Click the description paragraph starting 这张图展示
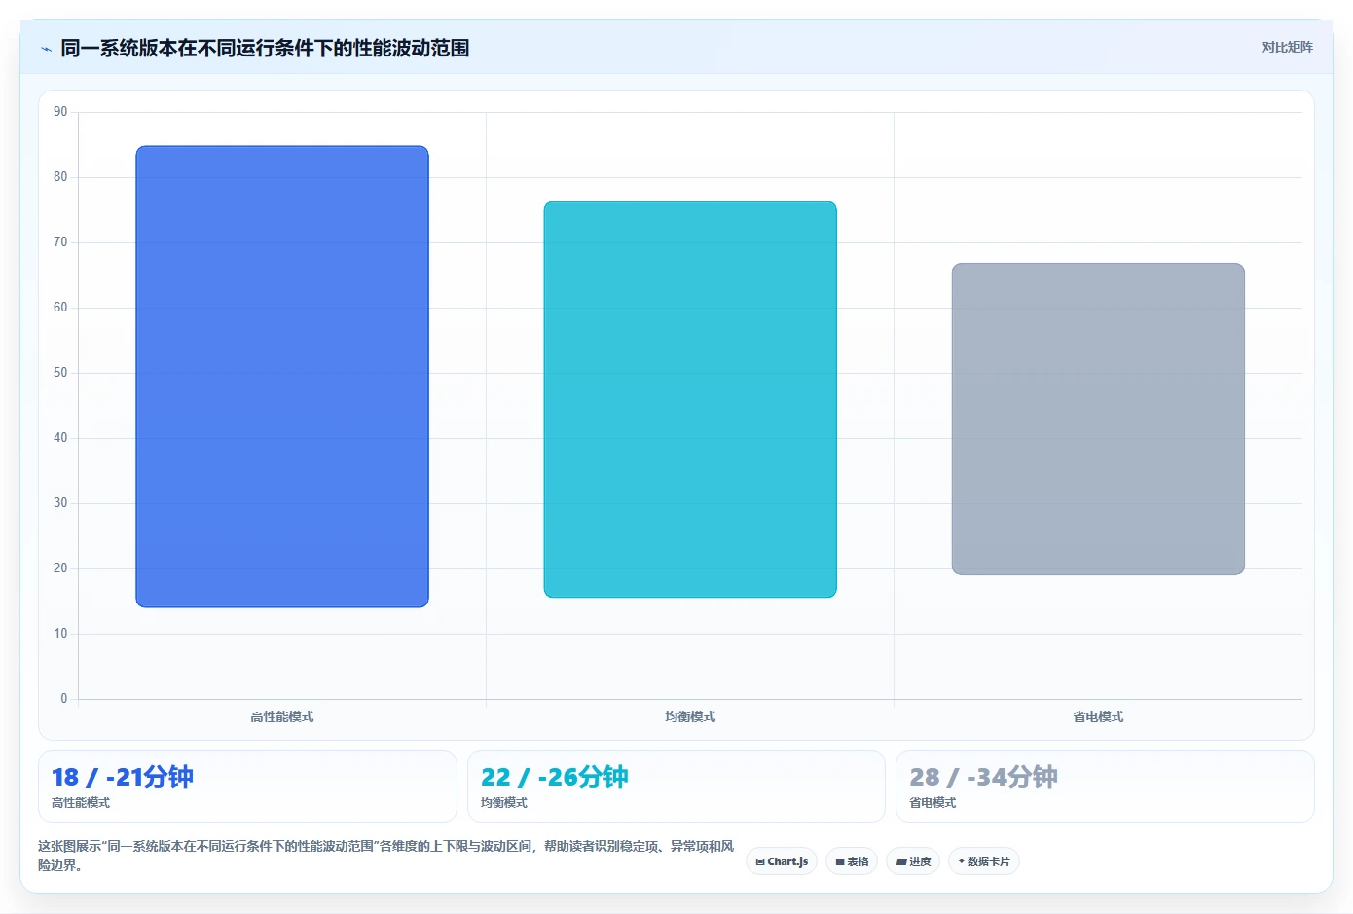This screenshot has height=914, width=1353. pos(386,856)
